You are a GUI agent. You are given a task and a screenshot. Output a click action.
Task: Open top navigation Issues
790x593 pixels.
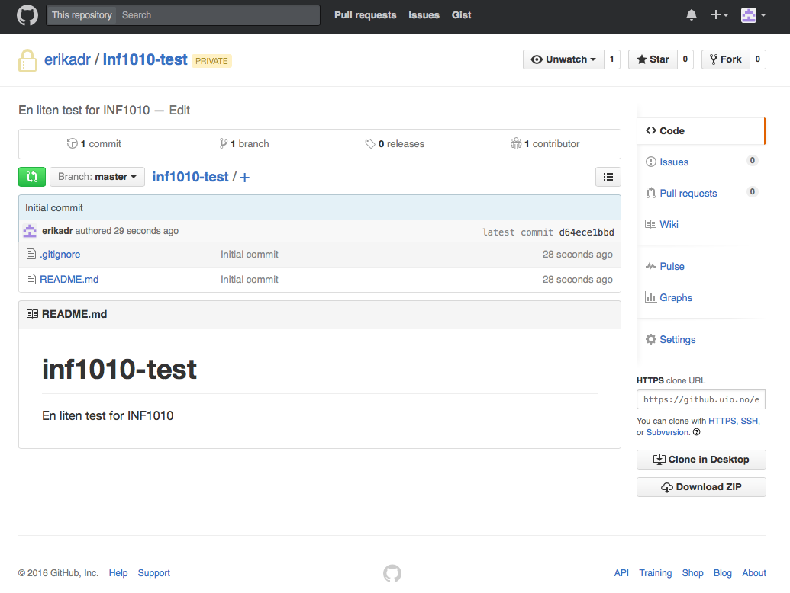click(424, 15)
